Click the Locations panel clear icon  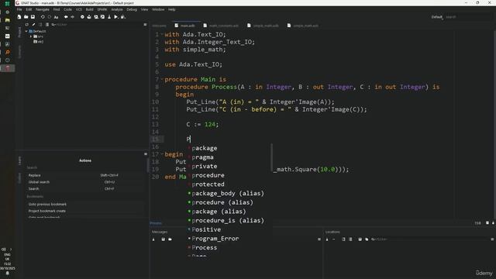tap(327, 239)
